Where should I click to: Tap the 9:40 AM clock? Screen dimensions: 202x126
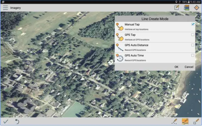pyautogui.click(x=195, y=2)
